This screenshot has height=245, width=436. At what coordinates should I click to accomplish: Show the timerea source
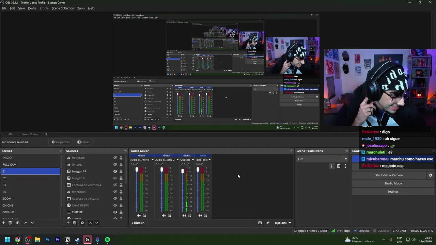click(115, 165)
